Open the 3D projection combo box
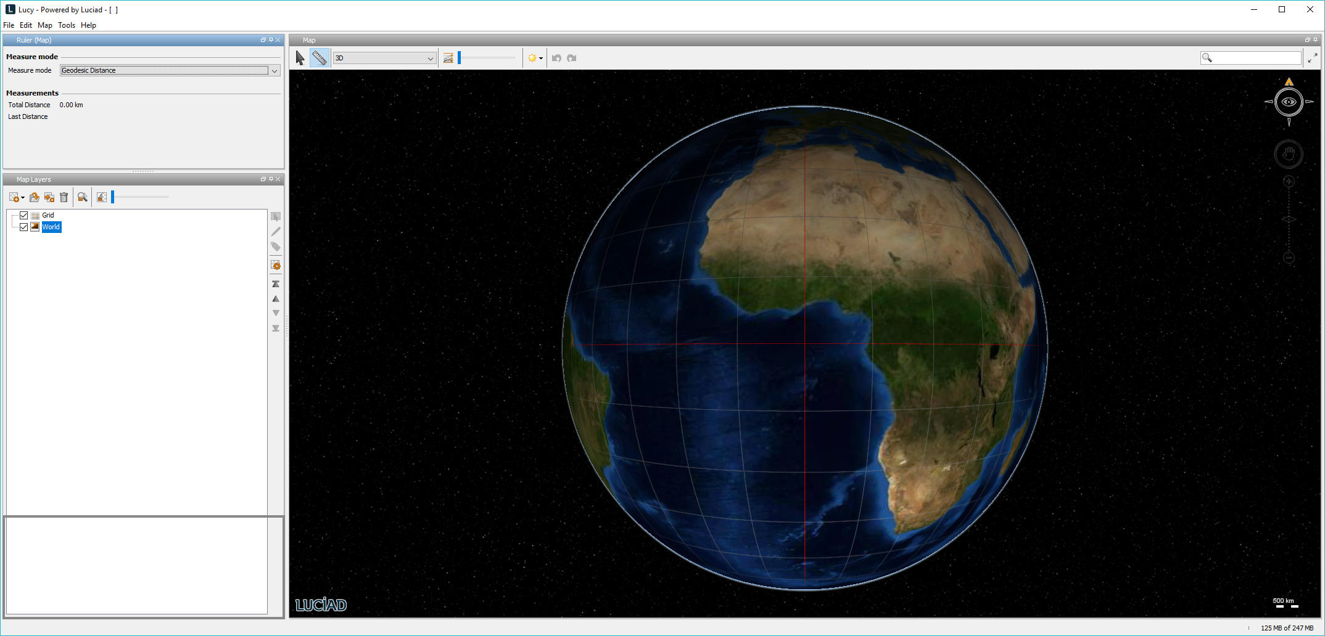 [384, 58]
